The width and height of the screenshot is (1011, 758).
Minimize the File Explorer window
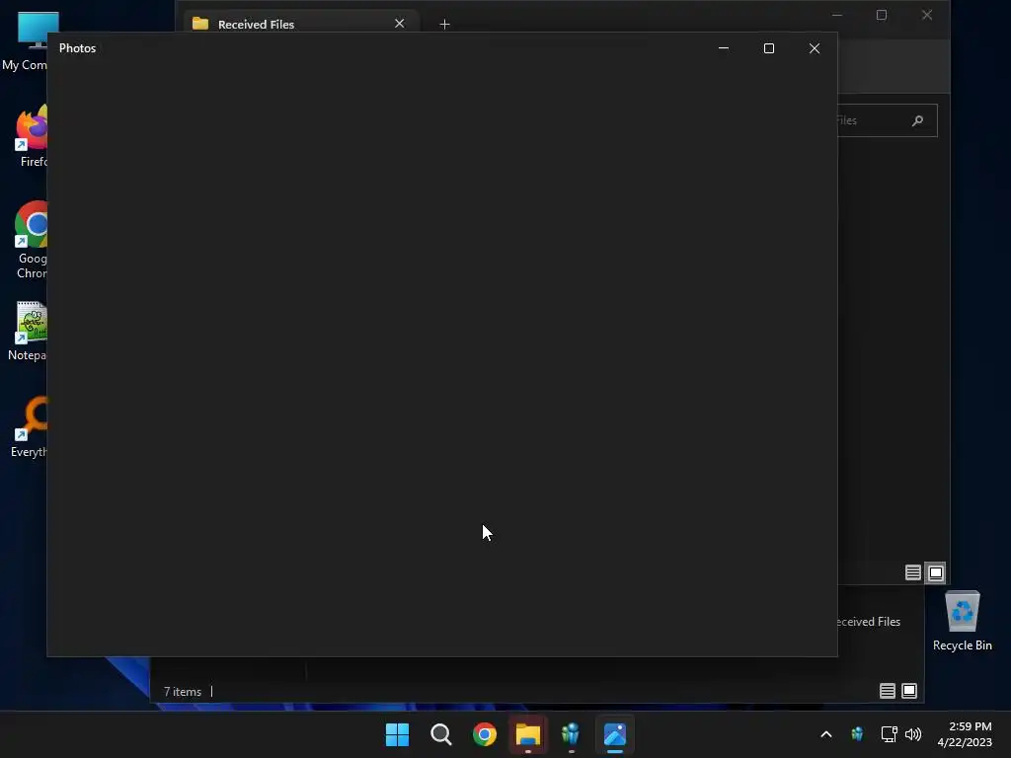point(837,15)
